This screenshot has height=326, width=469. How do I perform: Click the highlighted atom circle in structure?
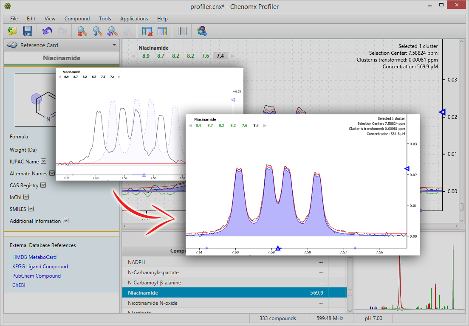tap(37, 99)
